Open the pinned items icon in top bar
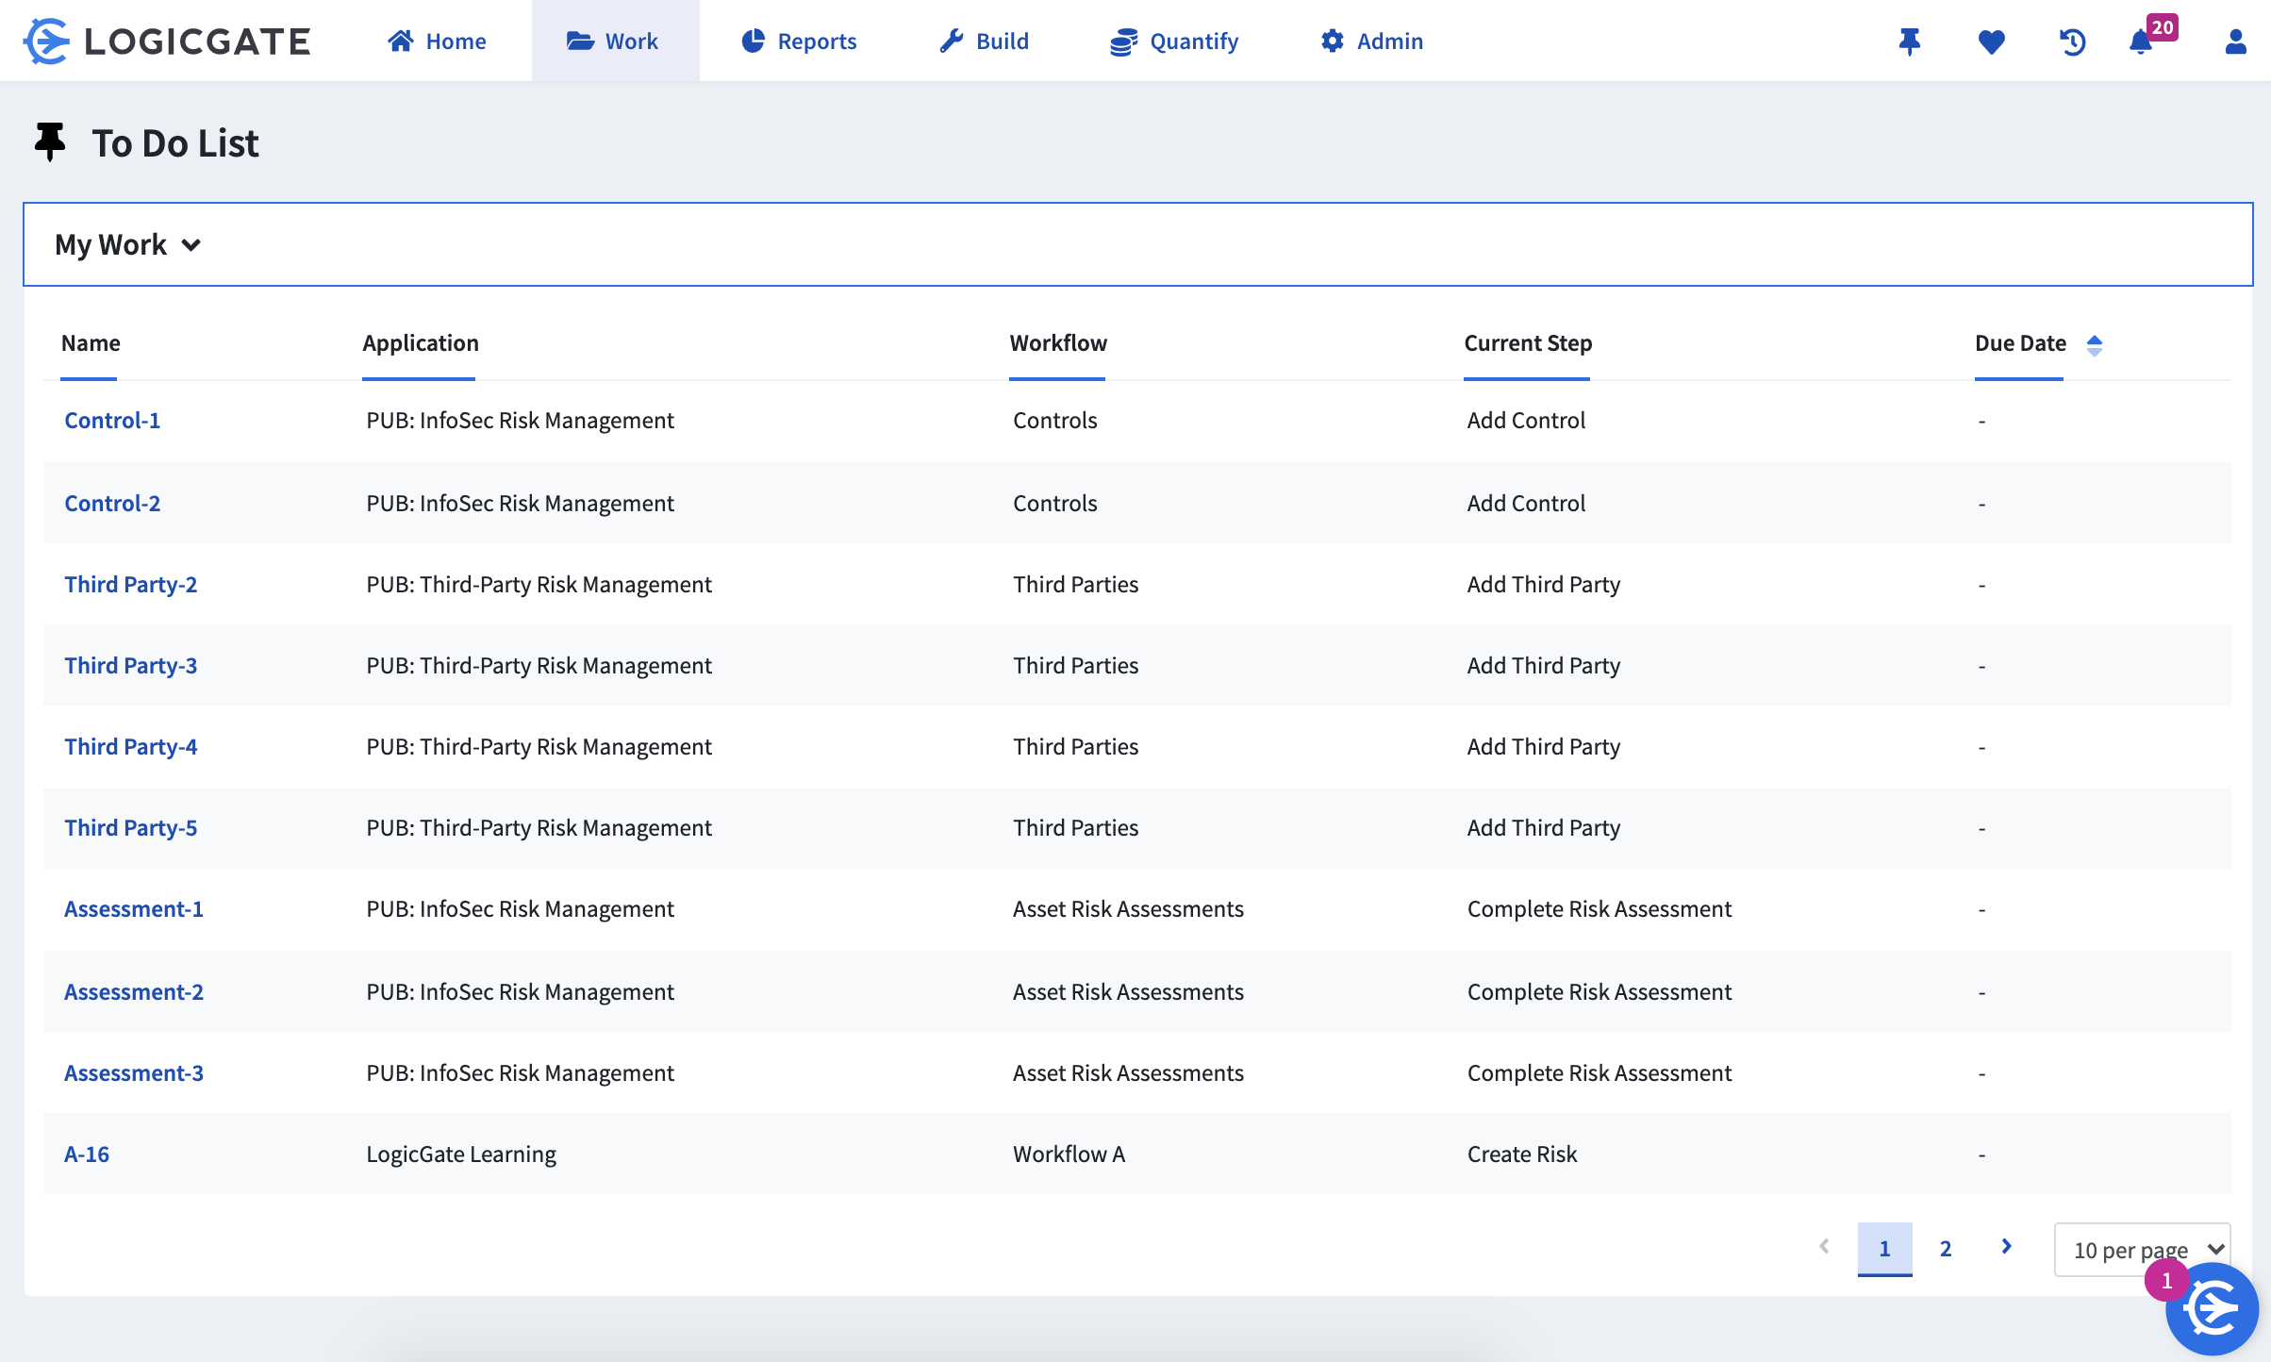Viewport: 2271px width, 1362px height. point(1910,42)
